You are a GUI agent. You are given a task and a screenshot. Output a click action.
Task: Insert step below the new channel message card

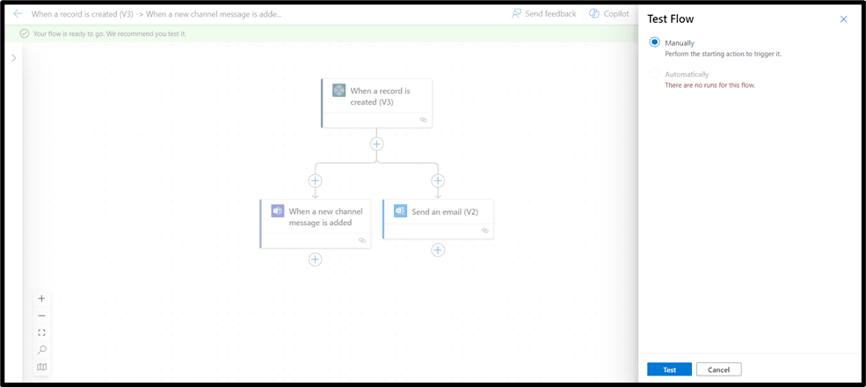(x=315, y=259)
